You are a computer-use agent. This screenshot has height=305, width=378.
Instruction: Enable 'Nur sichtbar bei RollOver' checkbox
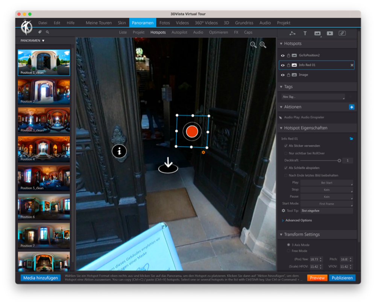pos(286,153)
